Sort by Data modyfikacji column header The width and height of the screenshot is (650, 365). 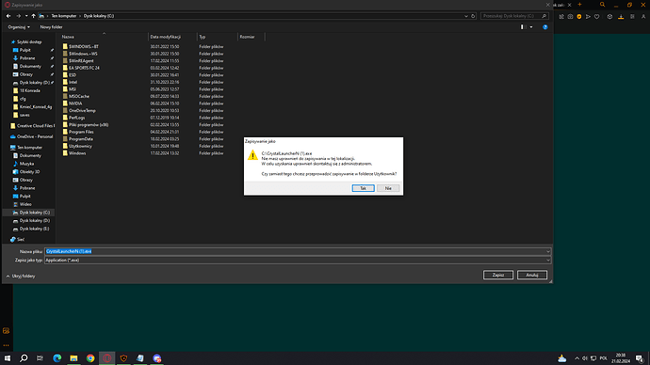[x=172, y=37]
